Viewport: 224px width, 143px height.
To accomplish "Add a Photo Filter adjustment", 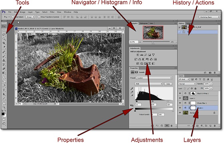I will coord(147,59).
